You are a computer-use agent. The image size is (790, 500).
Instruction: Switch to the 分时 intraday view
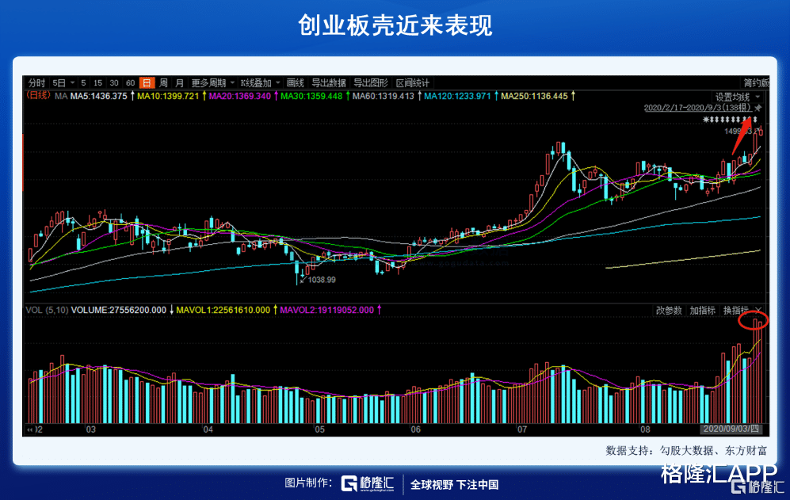[x=36, y=82]
